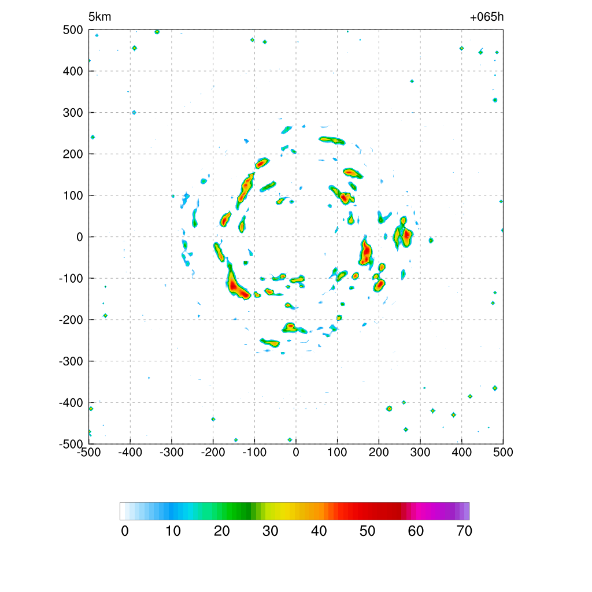Click the horizontal axis tick label 100
Viewport: 592px width, 592px height.
337,452
